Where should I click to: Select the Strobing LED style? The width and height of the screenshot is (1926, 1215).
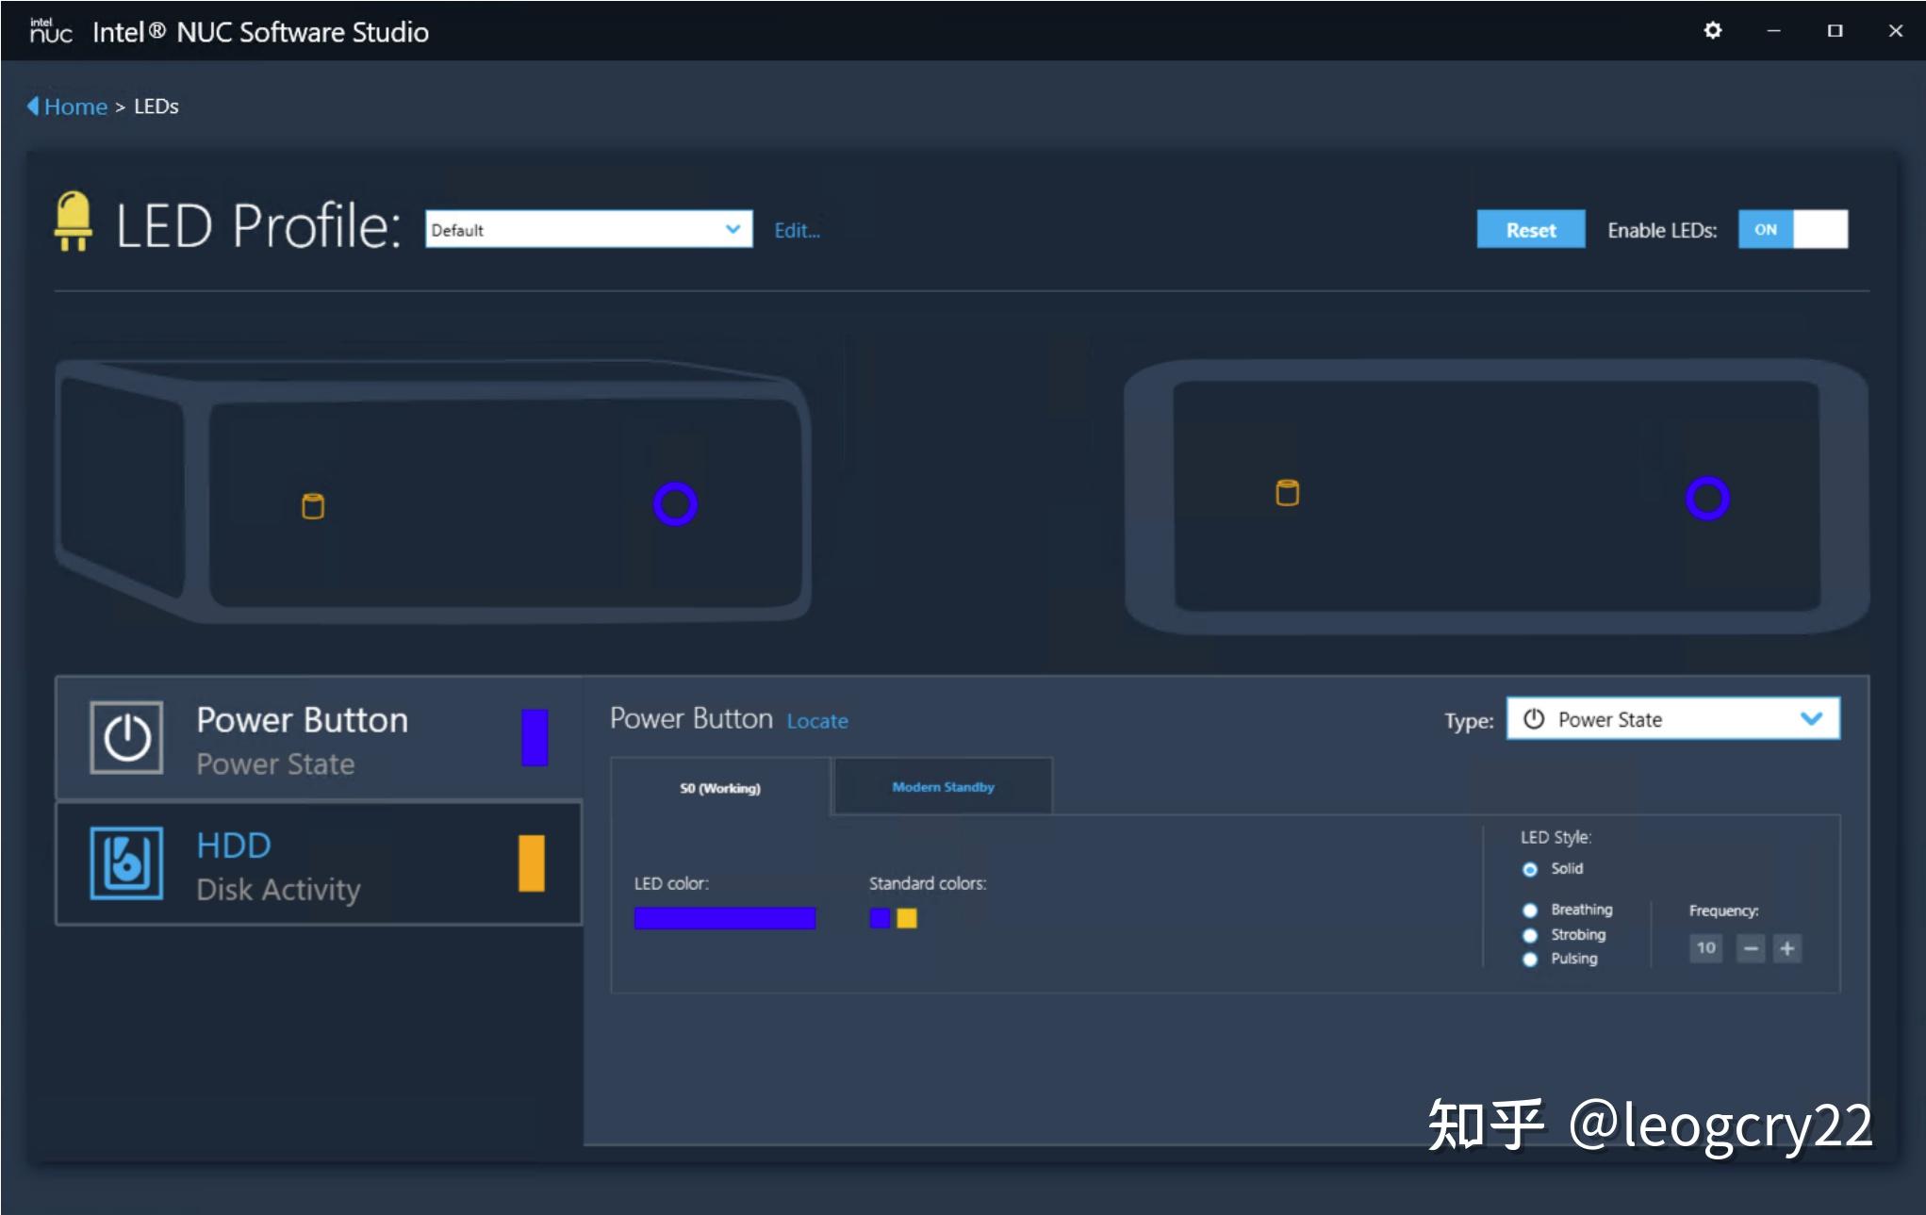click(x=1530, y=935)
